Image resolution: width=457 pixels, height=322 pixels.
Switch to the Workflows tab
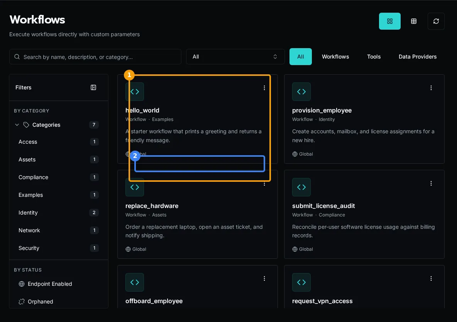click(335, 57)
